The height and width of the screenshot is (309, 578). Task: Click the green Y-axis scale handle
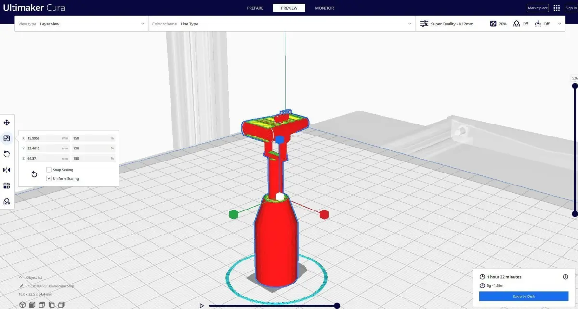pos(234,214)
